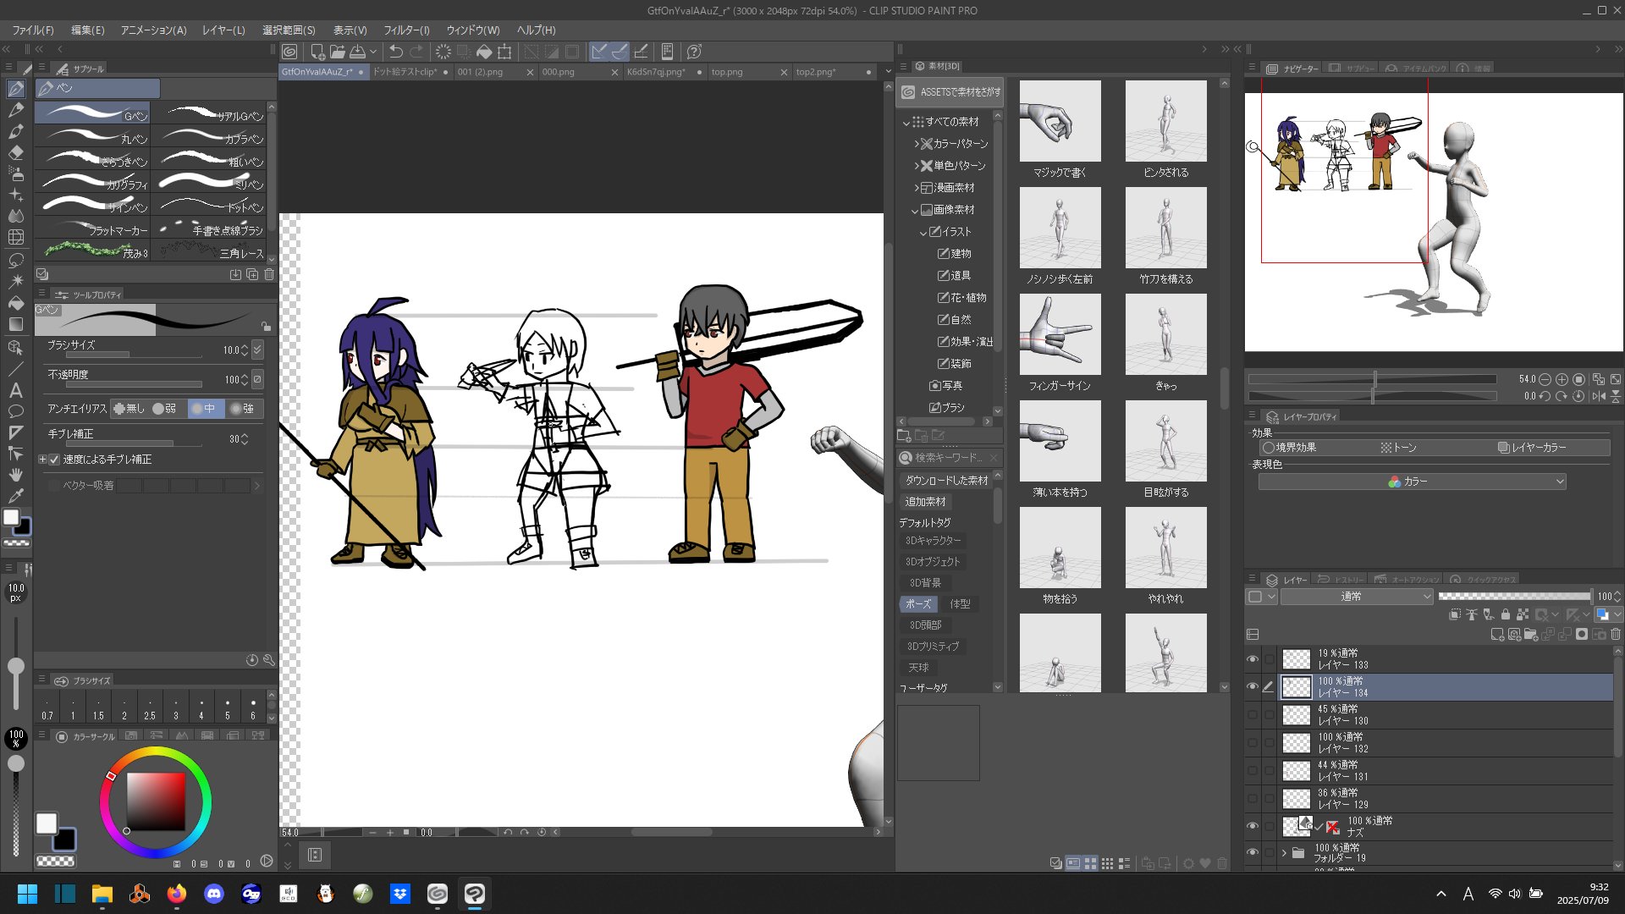The width and height of the screenshot is (1625, 914).
Task: Click the Scale/Rotate transform icon in the command bar
Action: pyautogui.click(x=504, y=52)
